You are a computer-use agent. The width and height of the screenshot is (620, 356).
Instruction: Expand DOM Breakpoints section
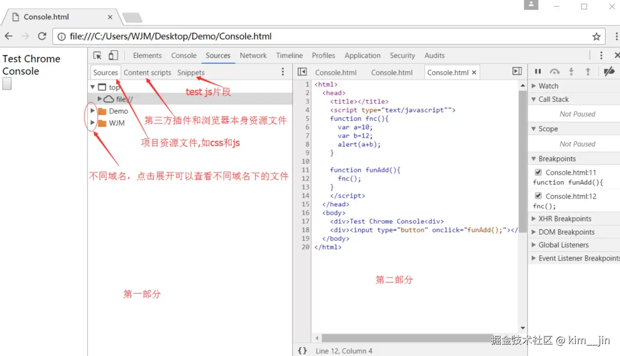(x=533, y=232)
